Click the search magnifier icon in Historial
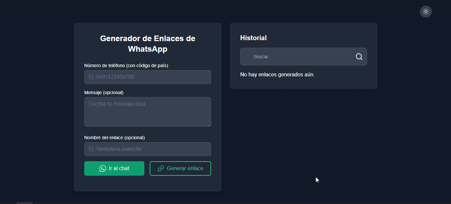This screenshot has width=451, height=204. tap(359, 57)
